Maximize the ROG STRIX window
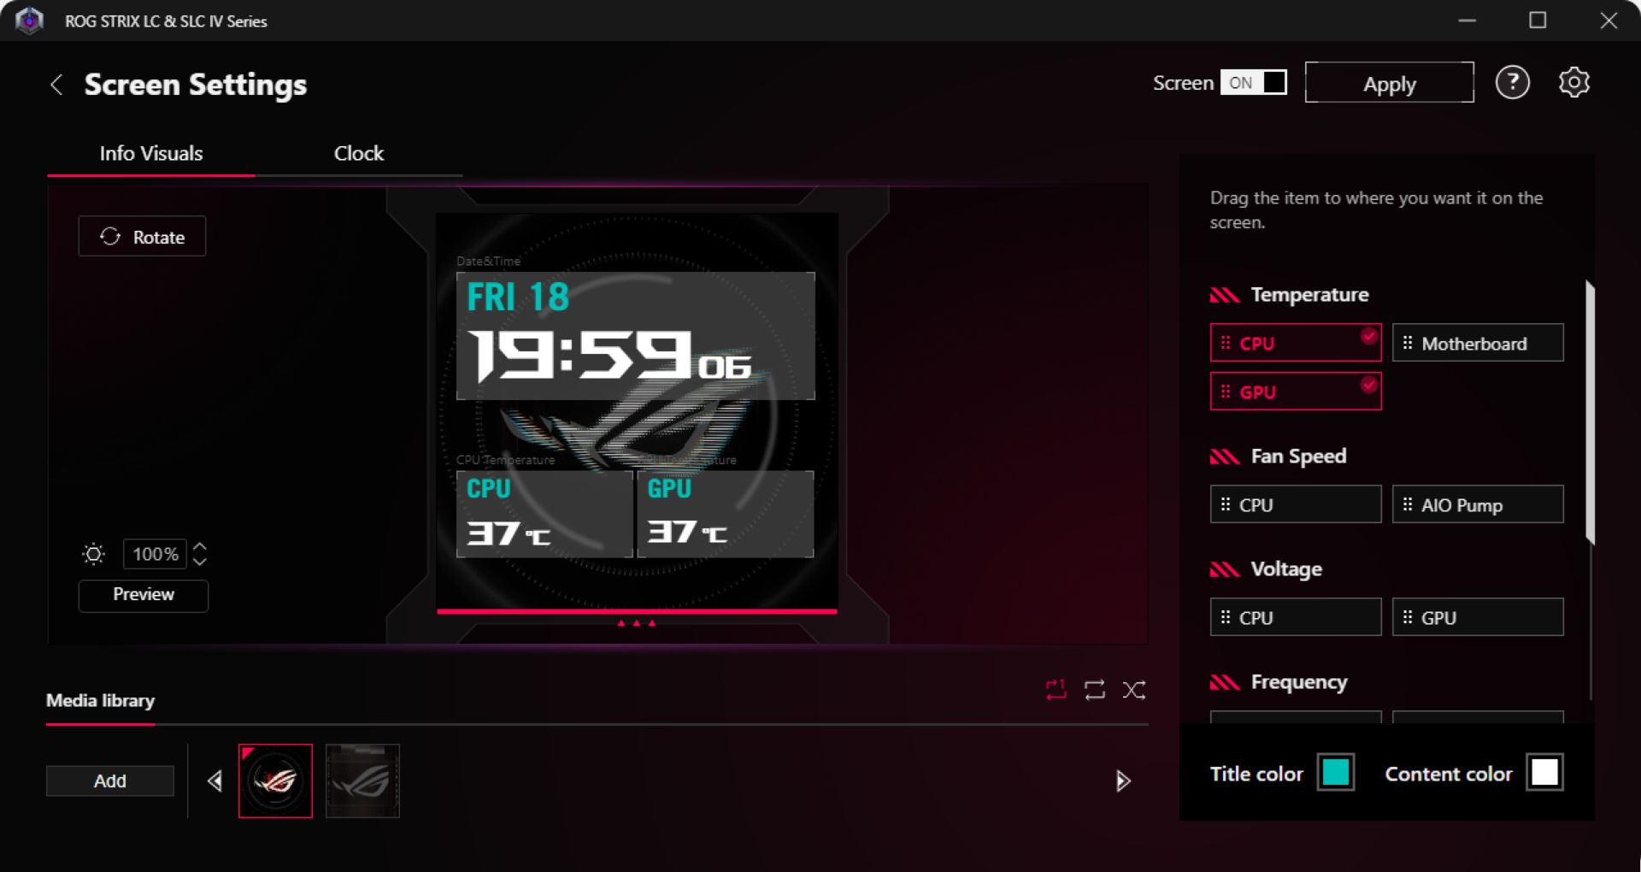The image size is (1641, 872). [x=1538, y=21]
